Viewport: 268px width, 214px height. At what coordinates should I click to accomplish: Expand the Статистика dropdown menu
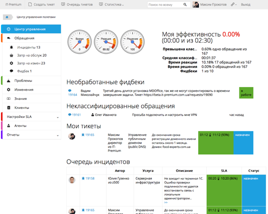(x=111, y=4)
